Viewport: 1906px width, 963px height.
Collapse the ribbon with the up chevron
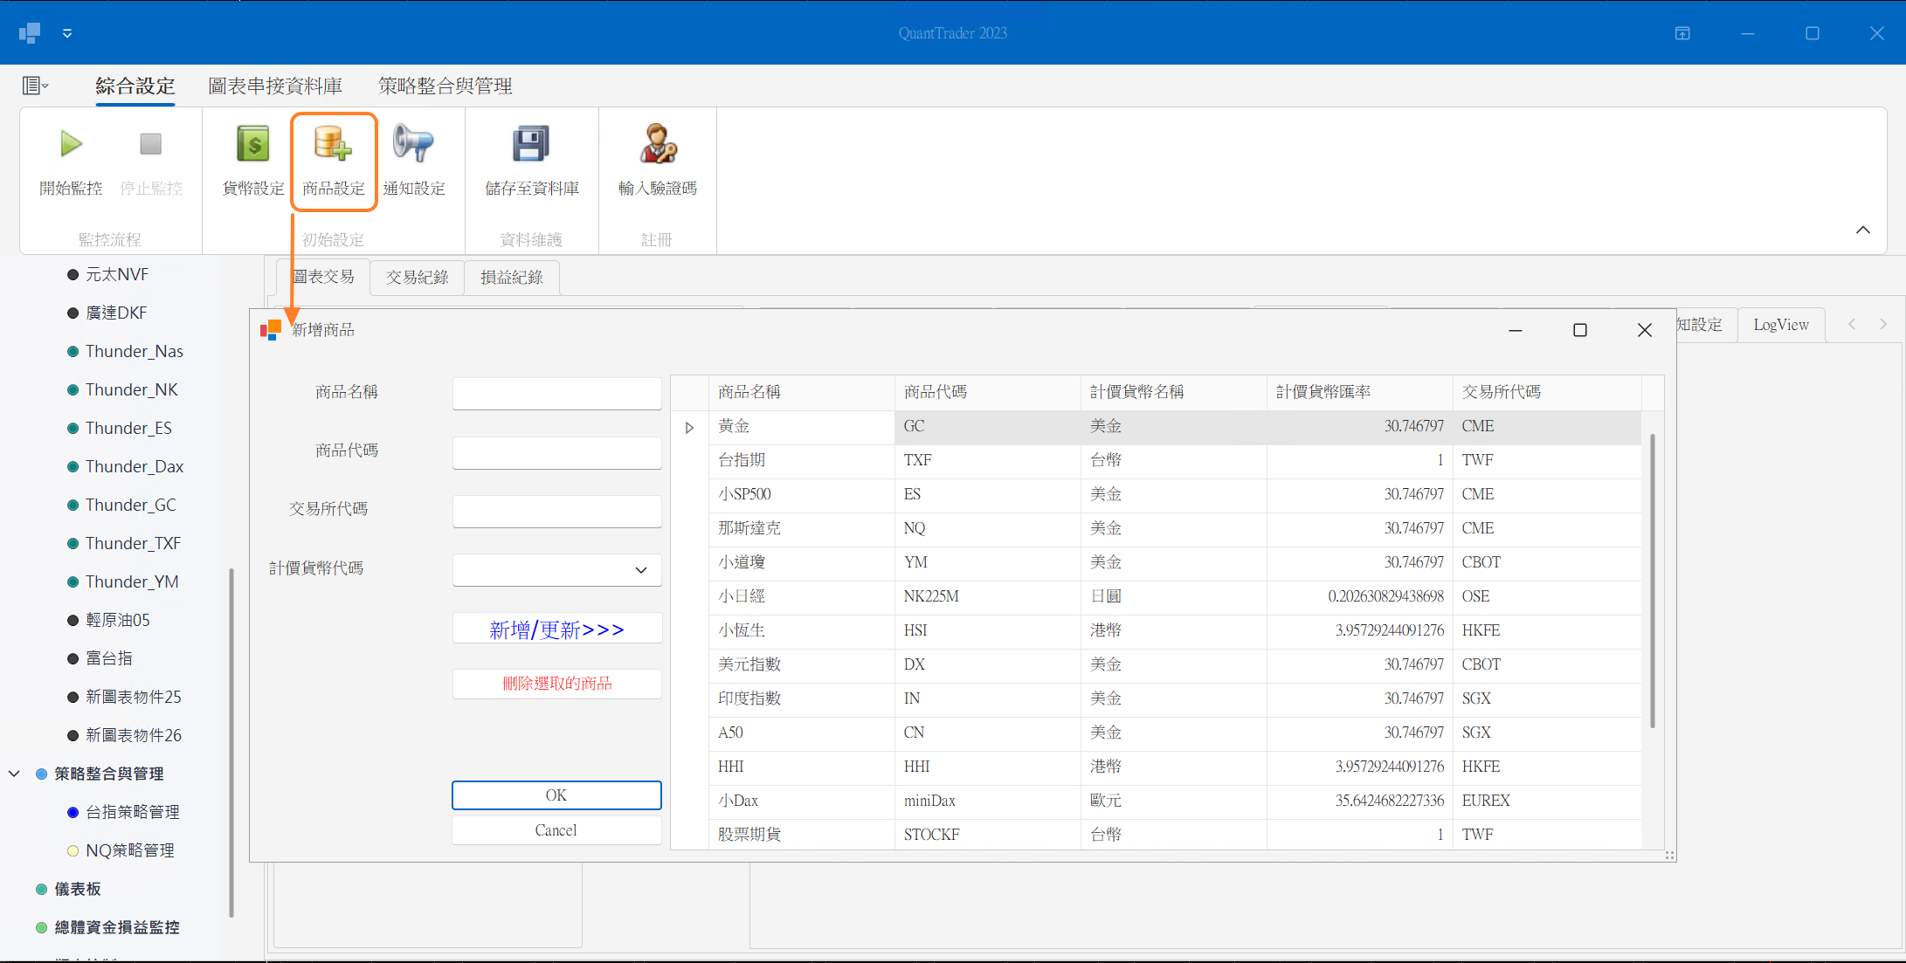pyautogui.click(x=1863, y=230)
